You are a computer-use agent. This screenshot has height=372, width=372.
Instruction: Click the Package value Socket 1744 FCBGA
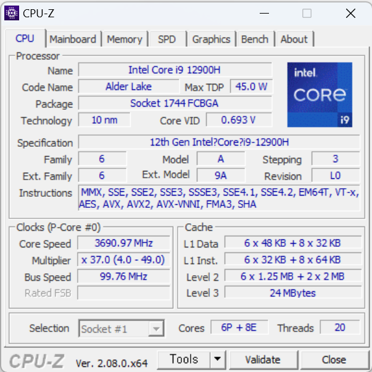(x=175, y=103)
